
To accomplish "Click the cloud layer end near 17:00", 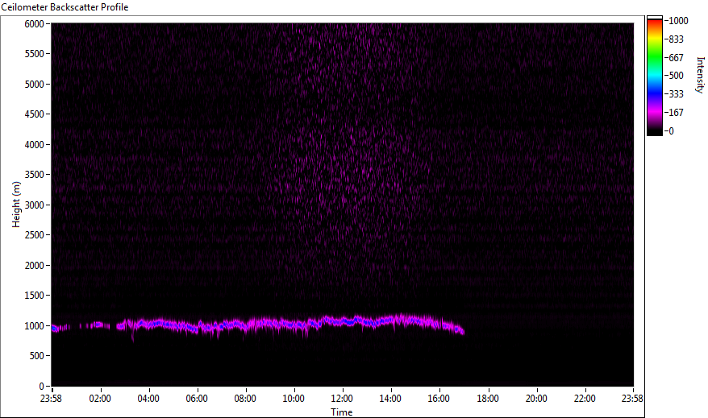I will 460,330.
